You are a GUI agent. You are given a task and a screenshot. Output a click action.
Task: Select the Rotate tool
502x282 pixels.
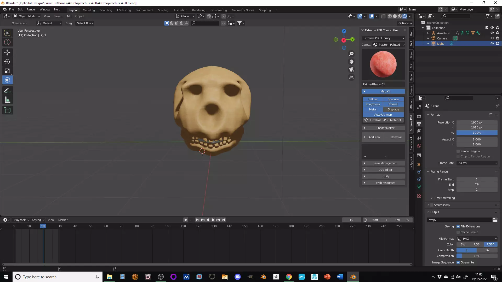(7, 62)
